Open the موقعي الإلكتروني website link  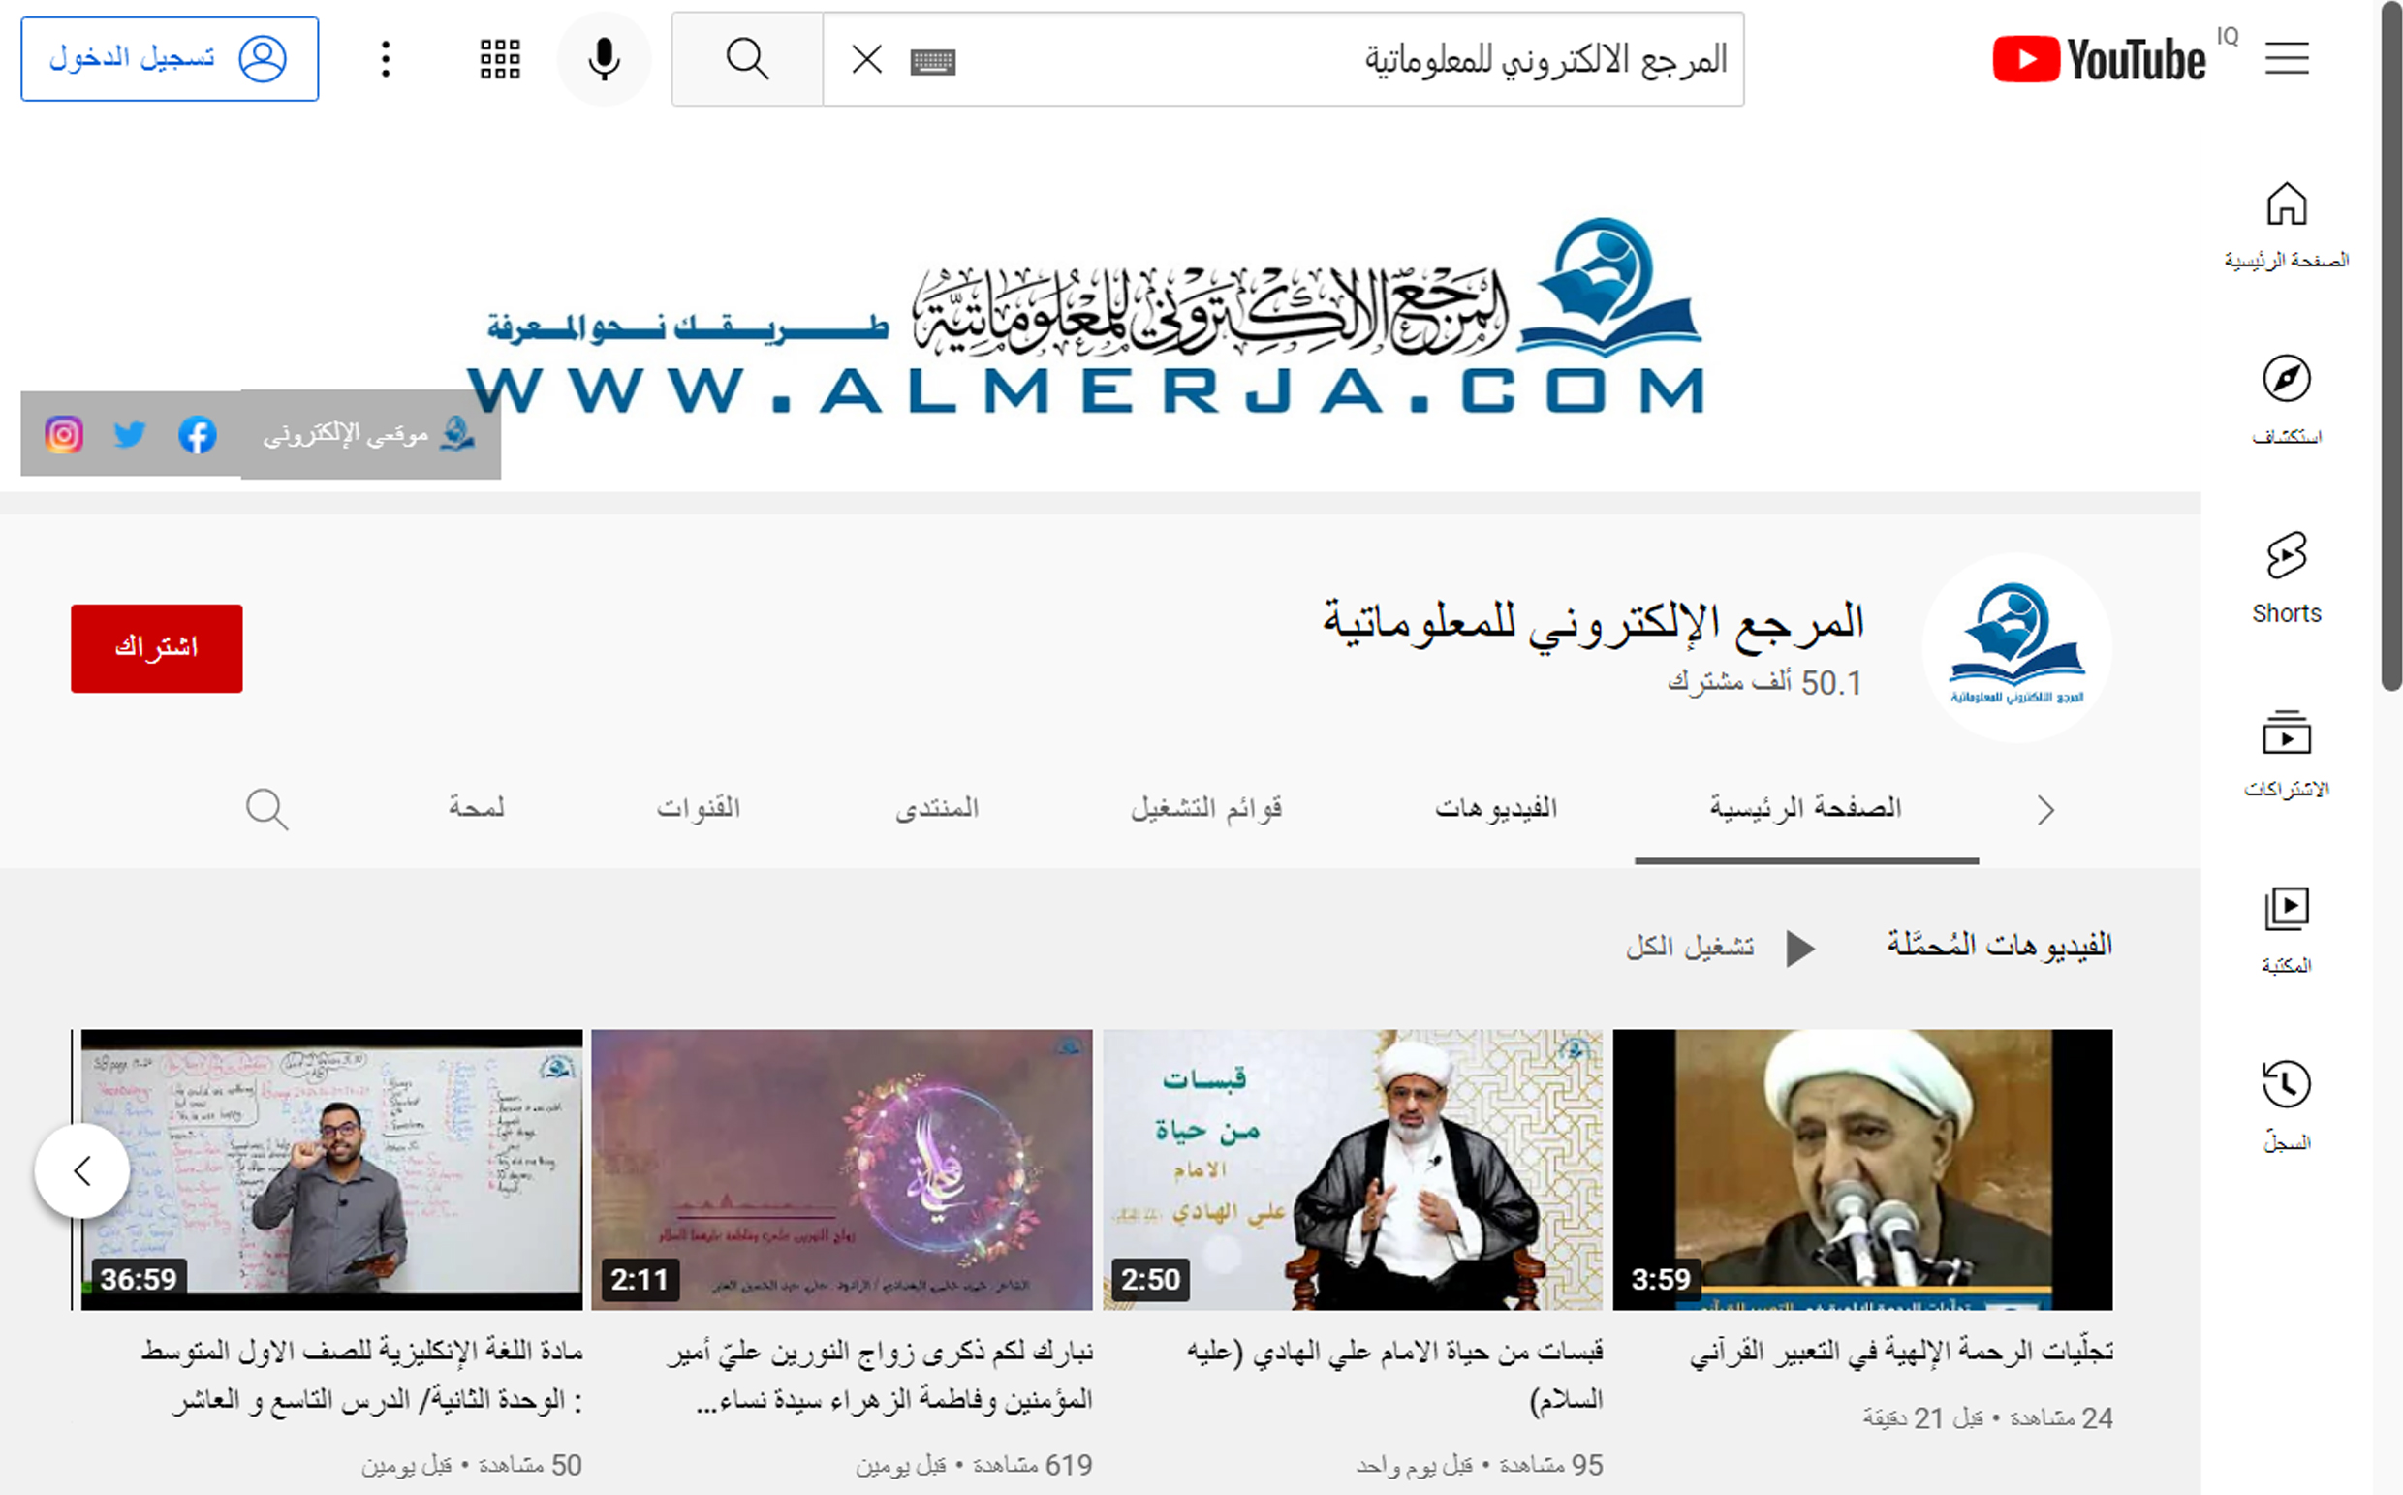[370, 434]
